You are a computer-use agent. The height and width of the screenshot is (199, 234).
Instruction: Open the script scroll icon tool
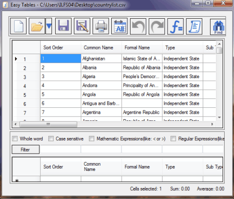click(194, 26)
